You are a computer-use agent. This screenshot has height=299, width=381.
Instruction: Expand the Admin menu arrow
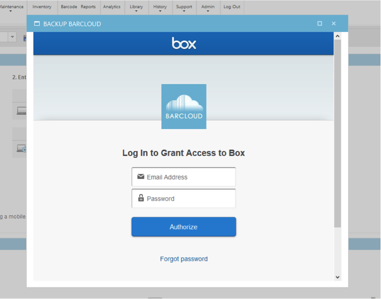coord(208,11)
